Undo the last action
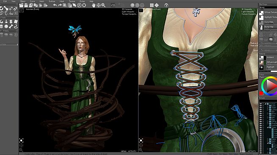The width and height of the screenshot is (277, 155). (x=55, y=5)
